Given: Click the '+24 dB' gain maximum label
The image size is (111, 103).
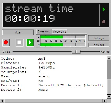Looking at the screenshot, I should [x=105, y=52].
